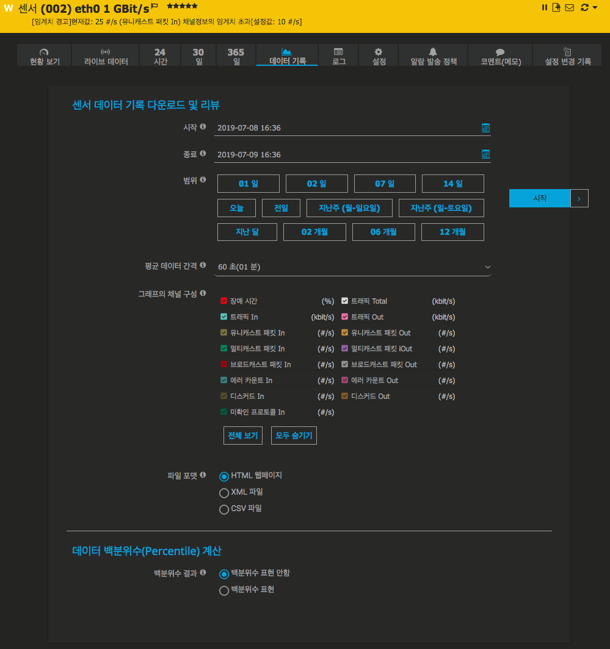
Task: Click info icon beside 백분위수 결과
Action: point(203,572)
